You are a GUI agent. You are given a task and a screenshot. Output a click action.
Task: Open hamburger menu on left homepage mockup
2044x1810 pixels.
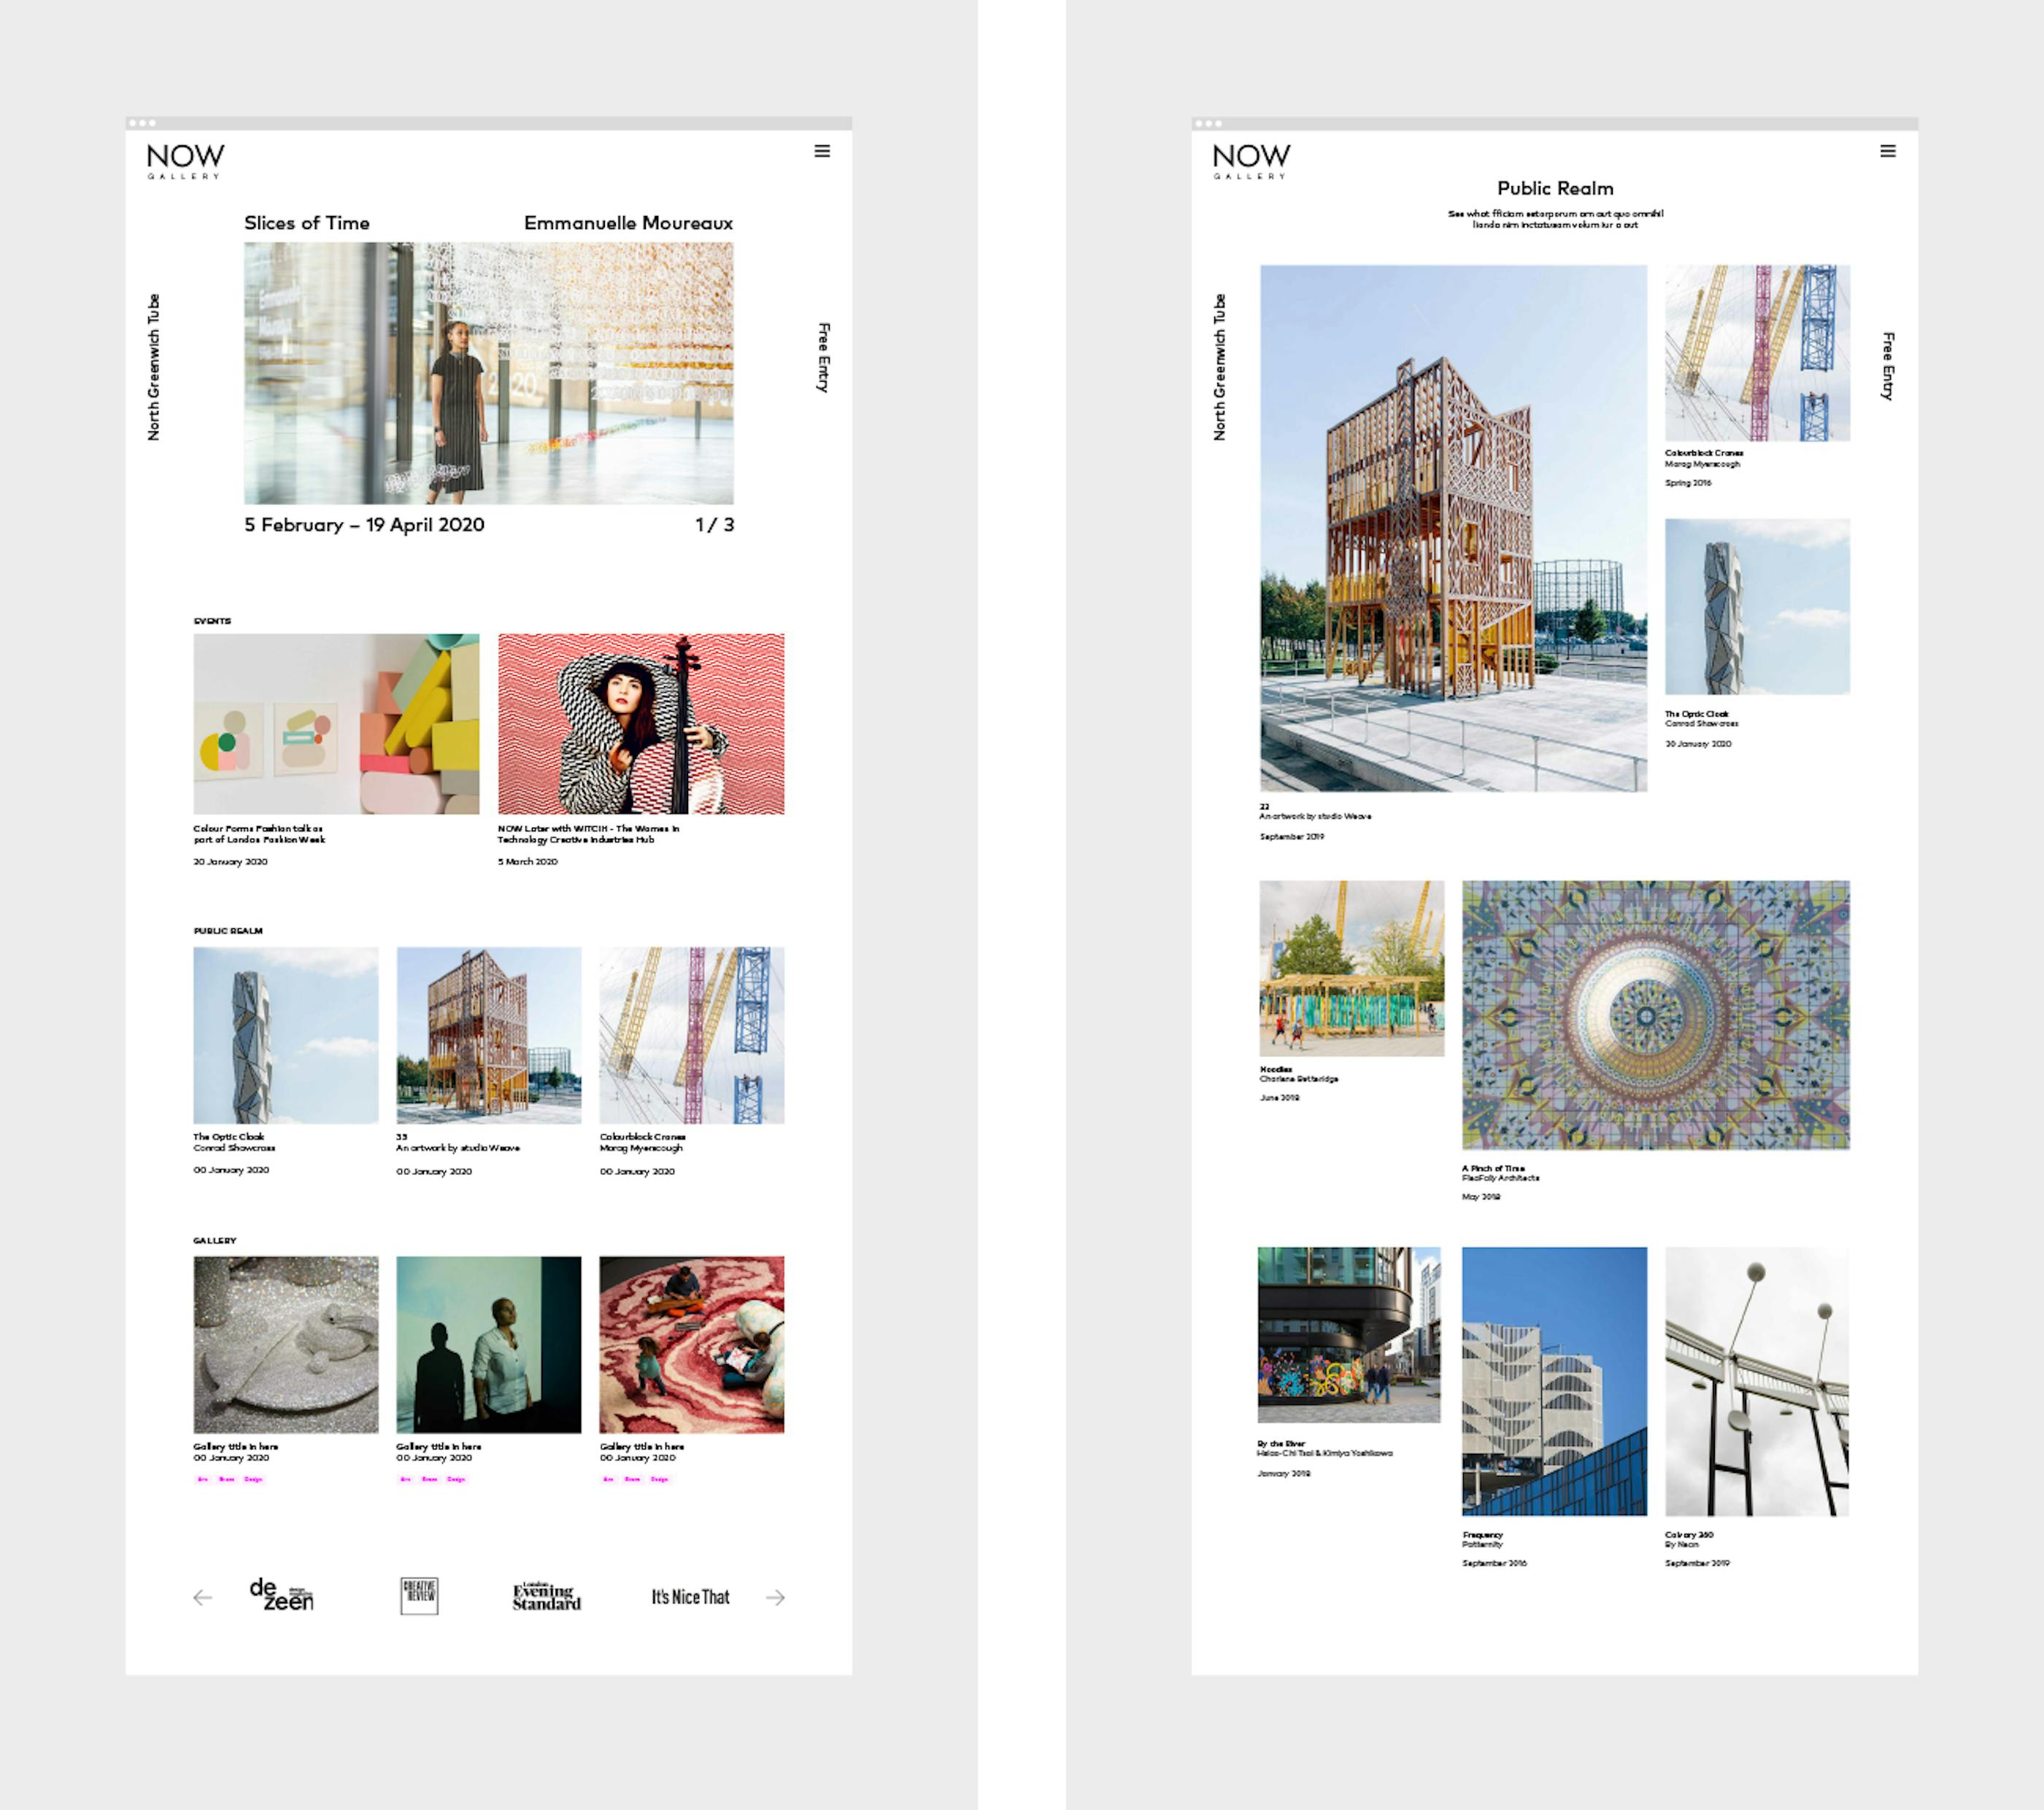[x=822, y=151]
